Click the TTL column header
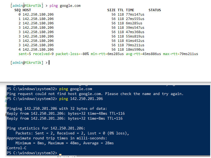The image size is (211, 158). [x=121, y=10]
